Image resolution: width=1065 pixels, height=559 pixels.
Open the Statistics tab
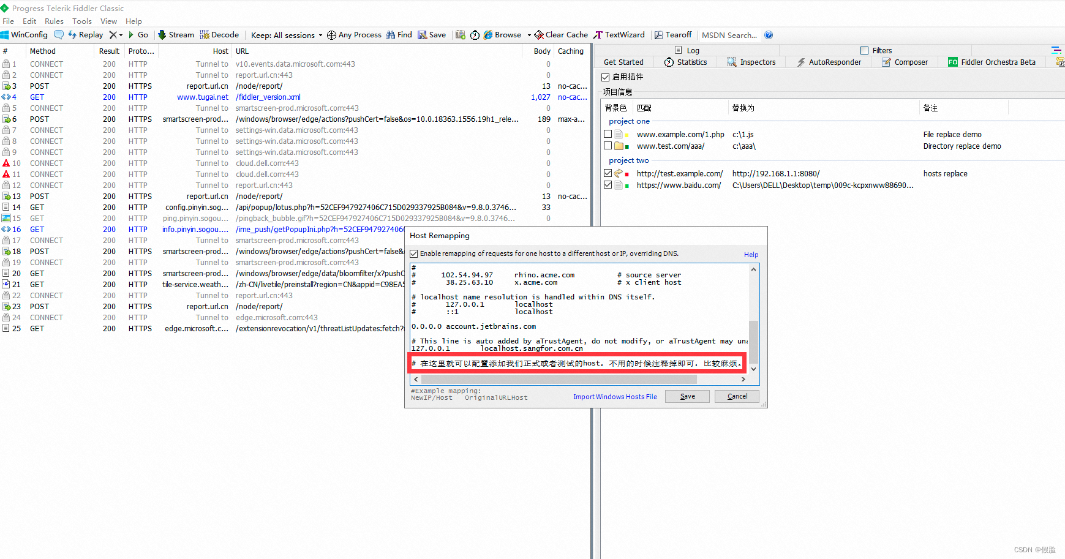686,62
